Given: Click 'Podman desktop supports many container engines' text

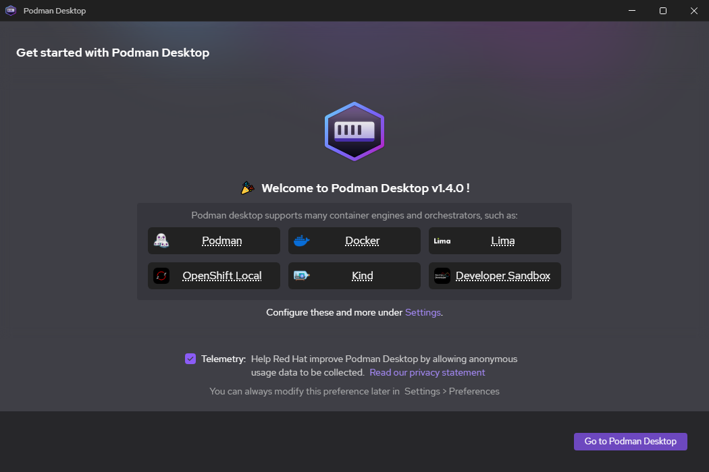Looking at the screenshot, I should pos(354,216).
